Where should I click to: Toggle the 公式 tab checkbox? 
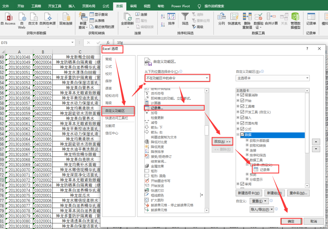(x=242, y=129)
